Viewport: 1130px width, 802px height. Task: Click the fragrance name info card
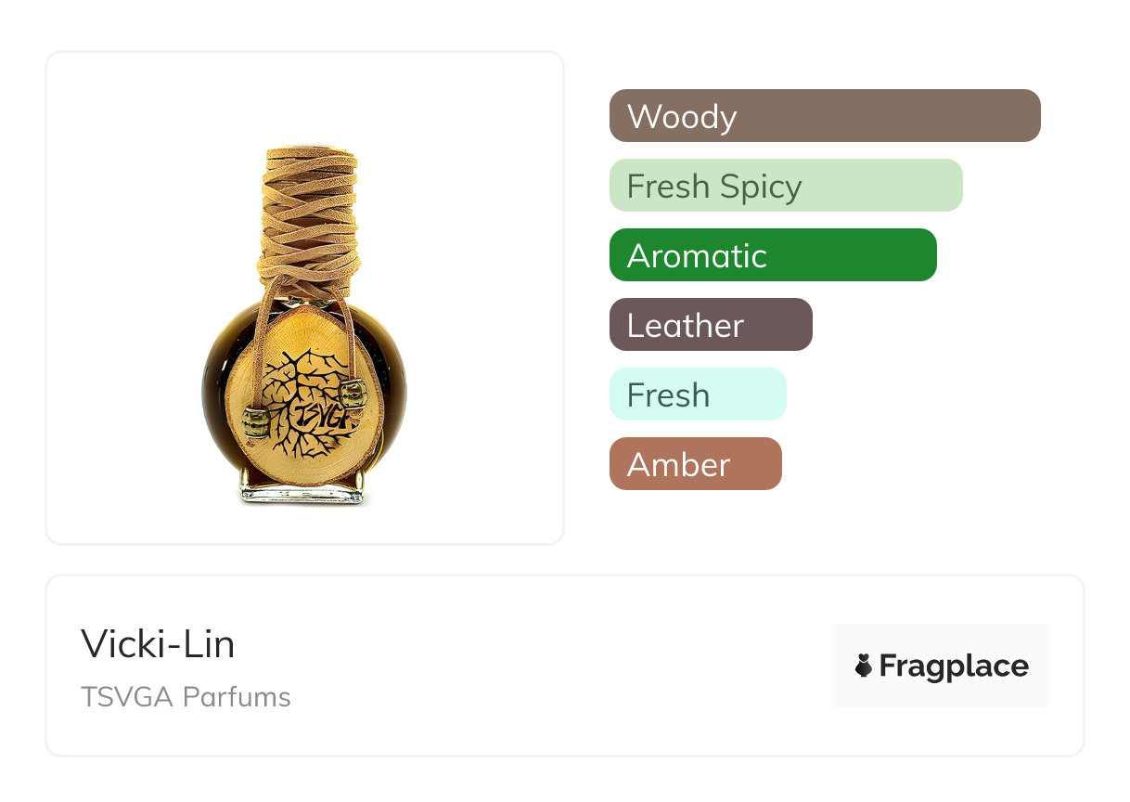coord(557,666)
